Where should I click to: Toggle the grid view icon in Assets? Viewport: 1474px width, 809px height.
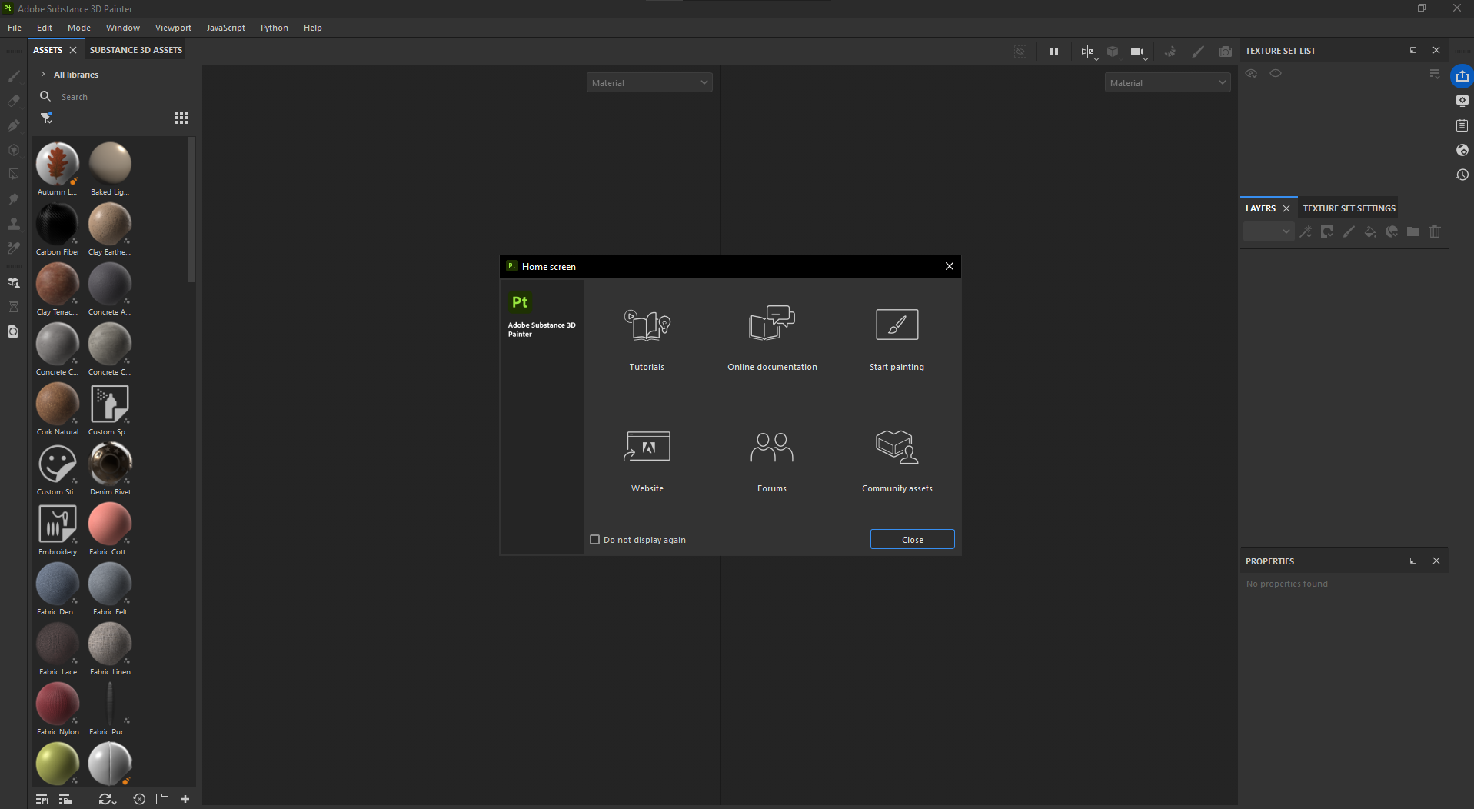181,118
